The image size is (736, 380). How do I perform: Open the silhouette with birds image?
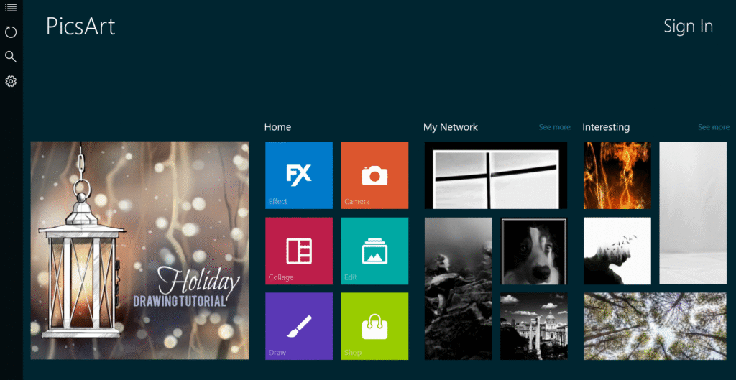pyautogui.click(x=617, y=251)
